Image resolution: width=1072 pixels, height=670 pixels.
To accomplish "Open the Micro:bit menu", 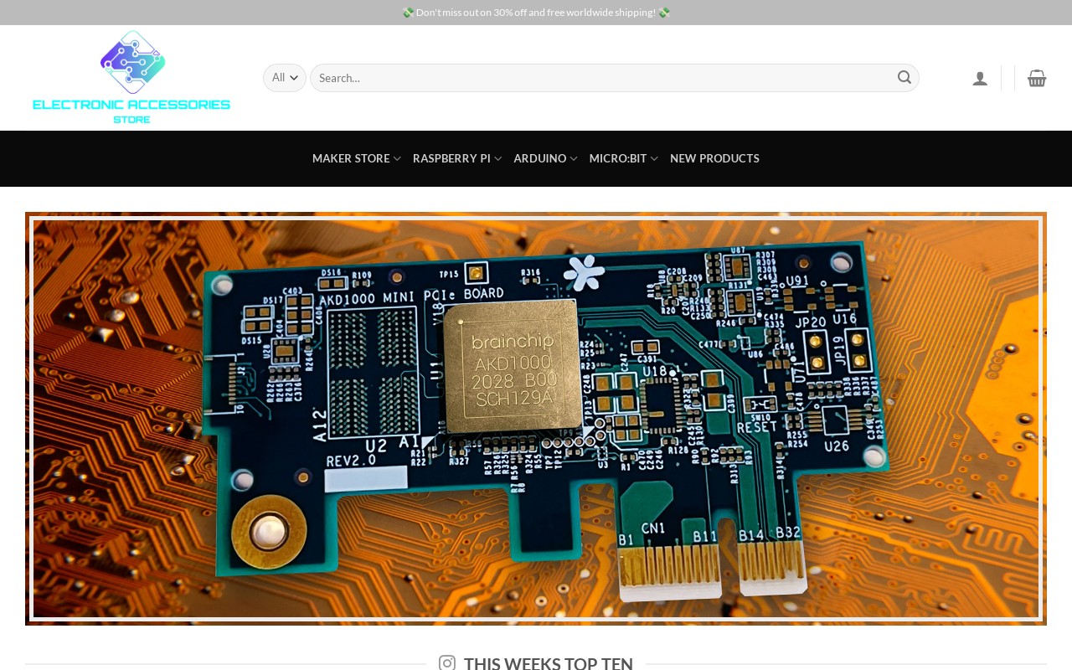I will [623, 158].
